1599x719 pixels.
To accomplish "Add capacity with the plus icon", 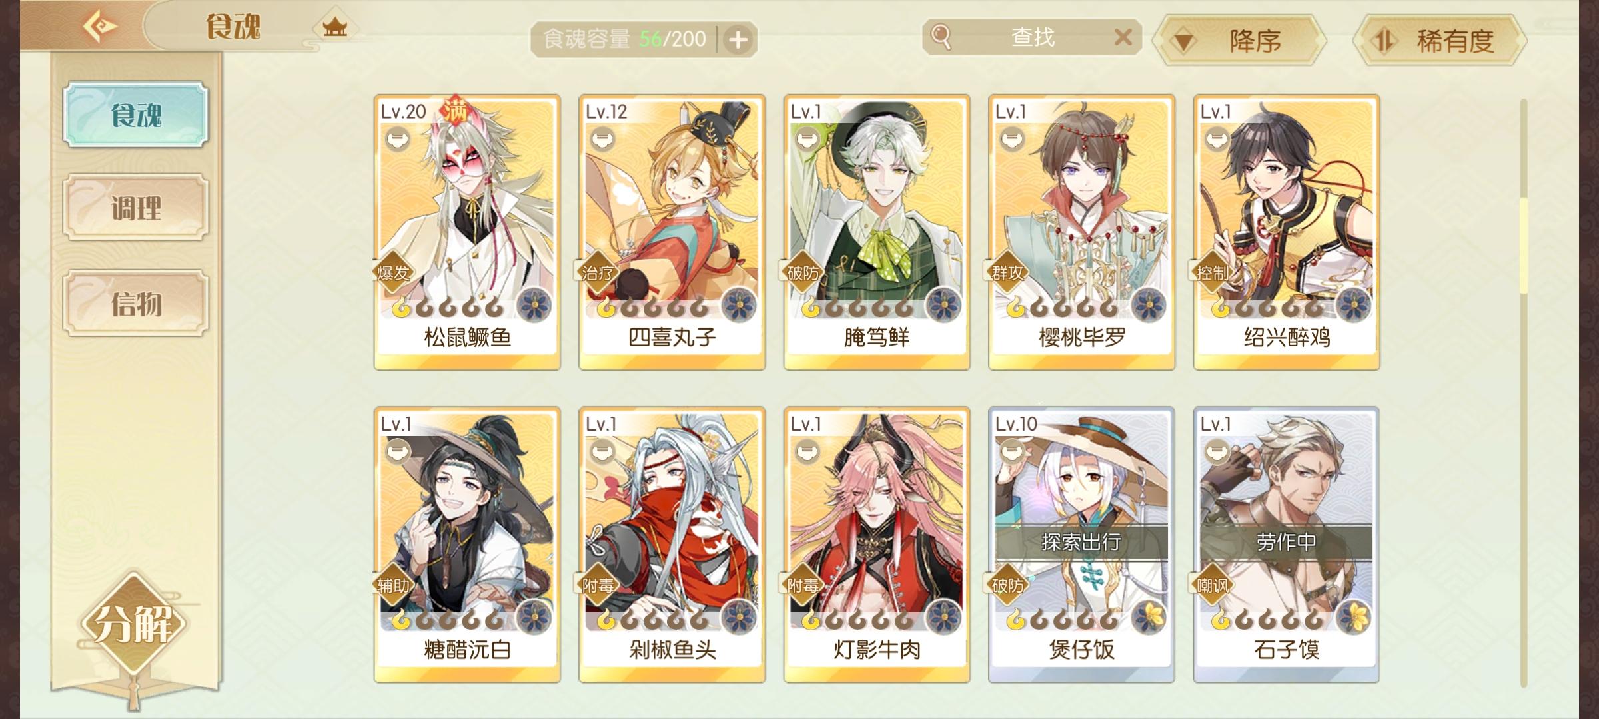I will (738, 40).
